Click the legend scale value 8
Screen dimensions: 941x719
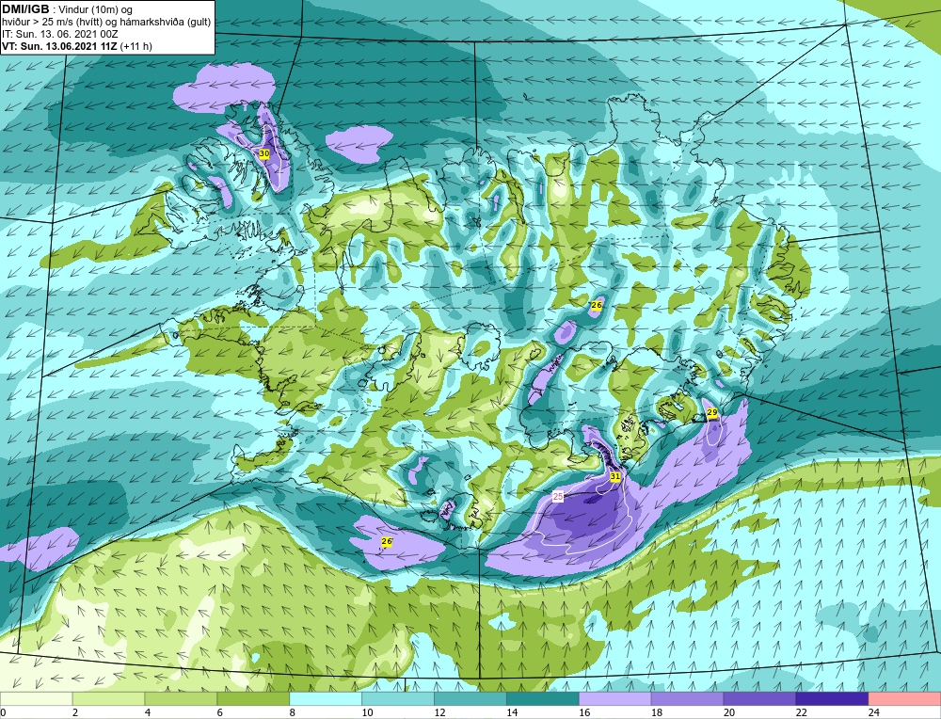(x=293, y=712)
